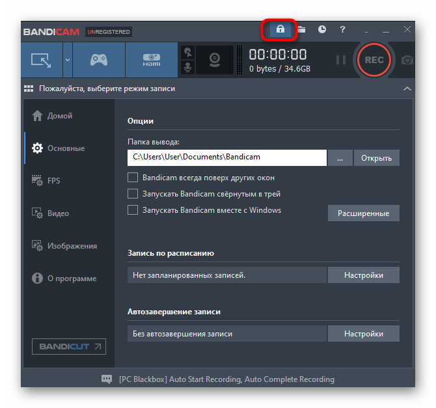Screen dimensions: 436x408
Task: Open the Расширенные options button
Action: [363, 213]
